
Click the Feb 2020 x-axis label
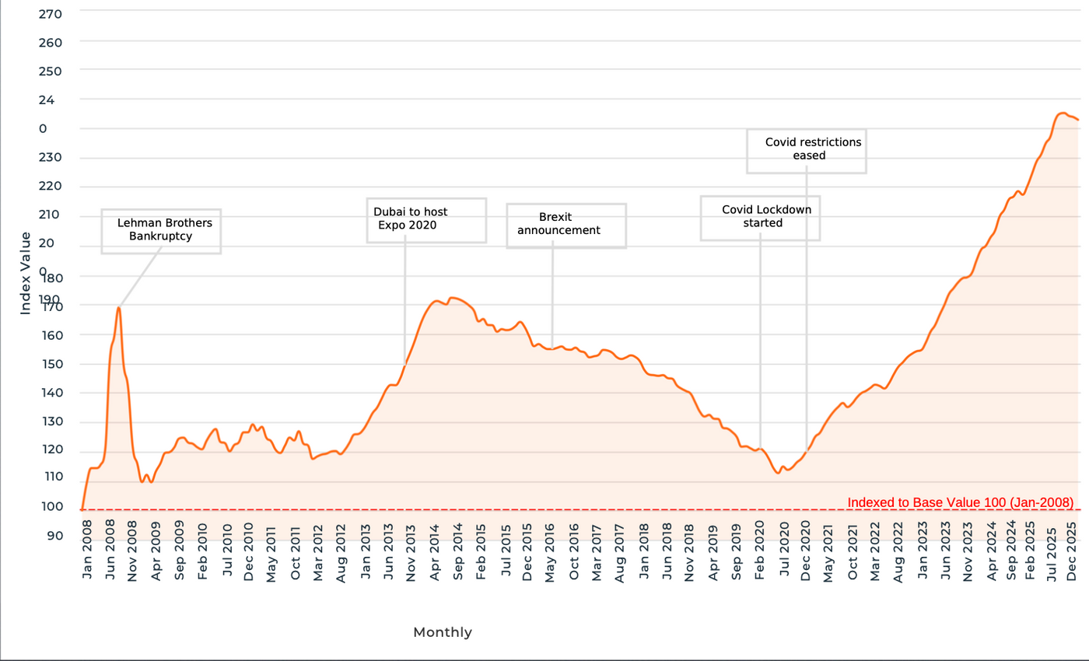click(759, 551)
